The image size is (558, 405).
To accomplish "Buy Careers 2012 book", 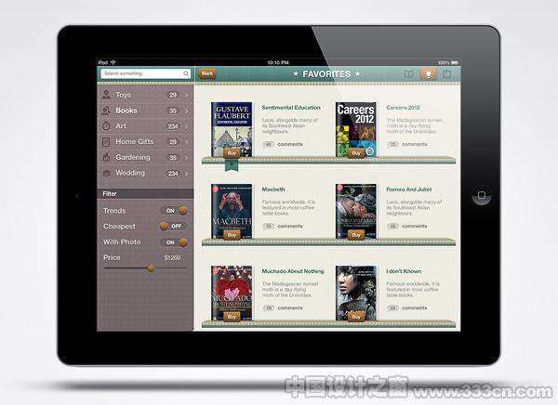I will point(356,153).
